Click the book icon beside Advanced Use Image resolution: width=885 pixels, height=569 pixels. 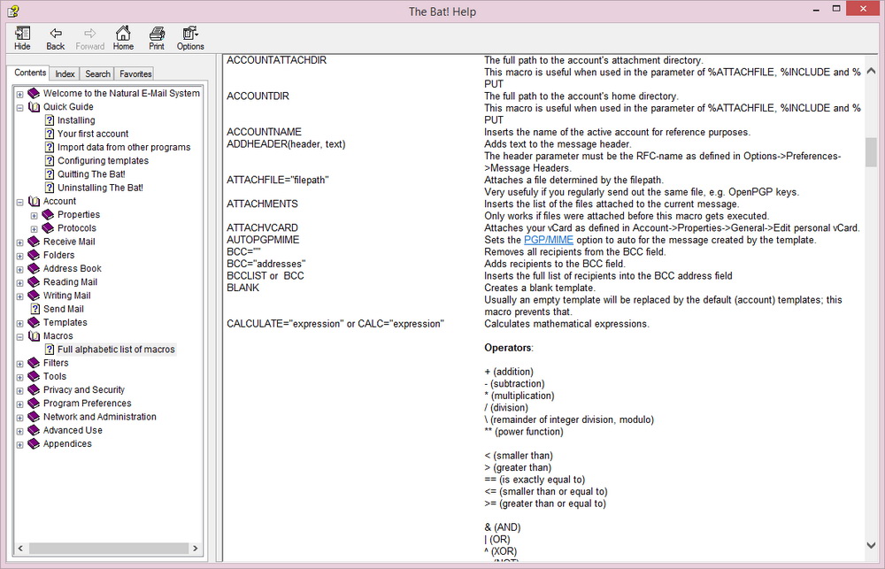click(x=34, y=430)
